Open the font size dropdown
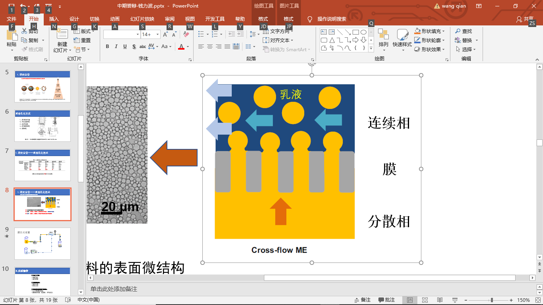Viewport: 543px width, 305px height. coord(157,35)
